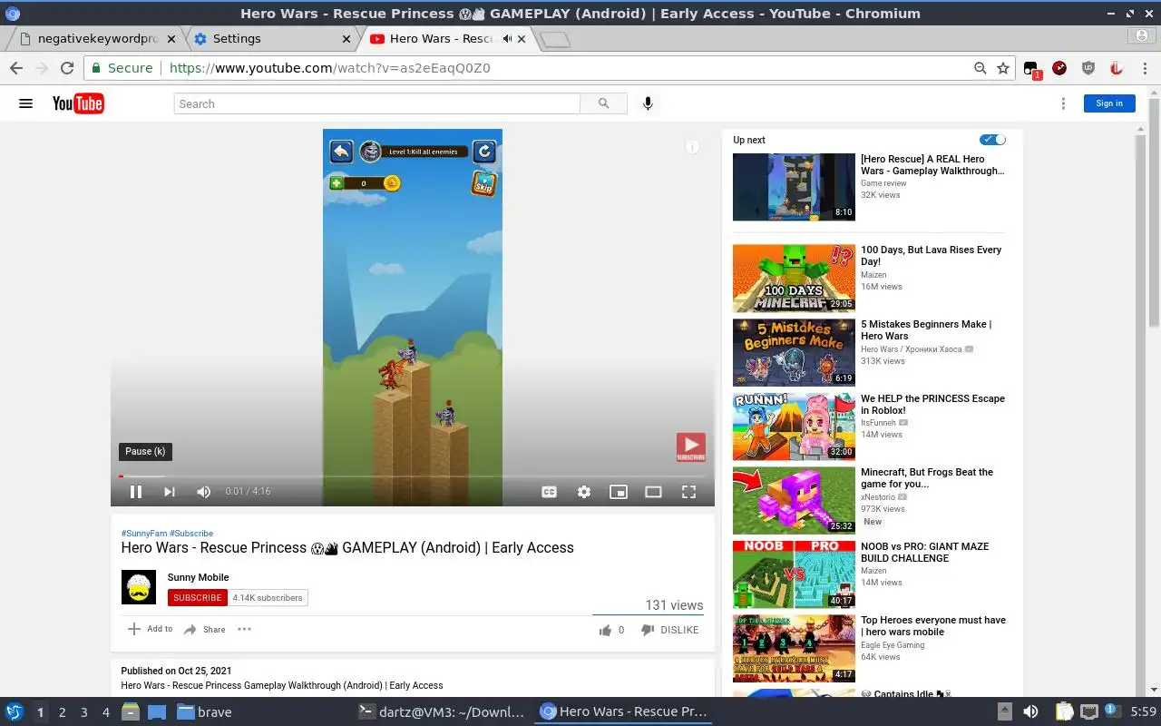Open Minecraft, But Frogs Beat the game video
Image resolution: width=1161 pixels, height=726 pixels.
927,478
